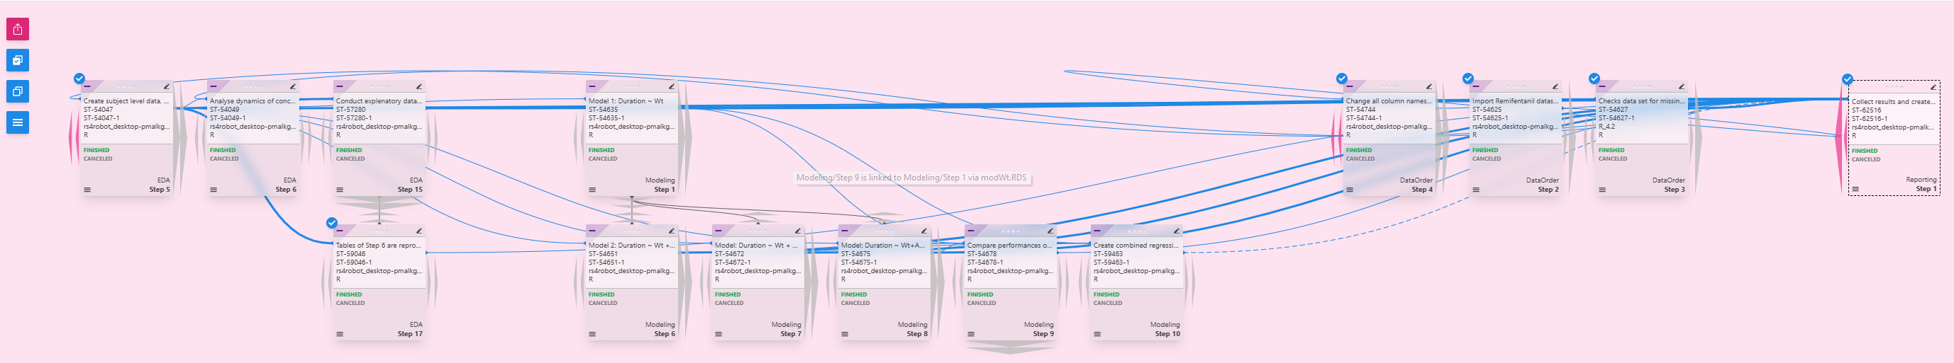
Task: Uncheck the blue checkmark on EDA Step 5
Action: click(79, 79)
